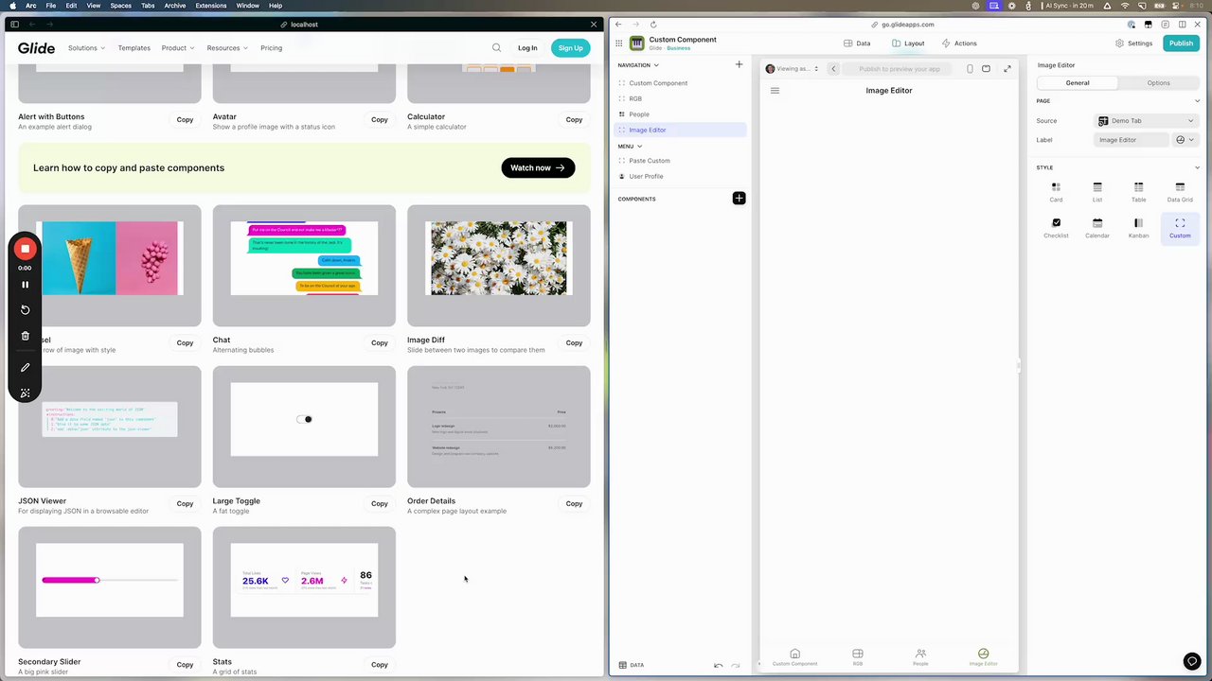Undo the last change in Glide
Image resolution: width=1212 pixels, height=681 pixels.
719,665
